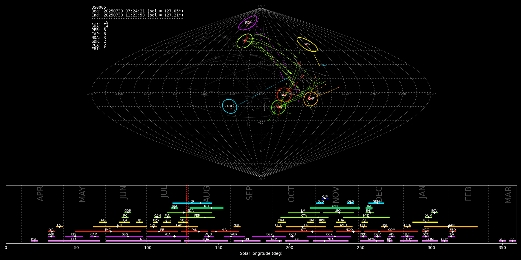Click the Solar longitude (deg) axis label
Image resolution: width=521 pixels, height=260 pixels.
[261, 254]
